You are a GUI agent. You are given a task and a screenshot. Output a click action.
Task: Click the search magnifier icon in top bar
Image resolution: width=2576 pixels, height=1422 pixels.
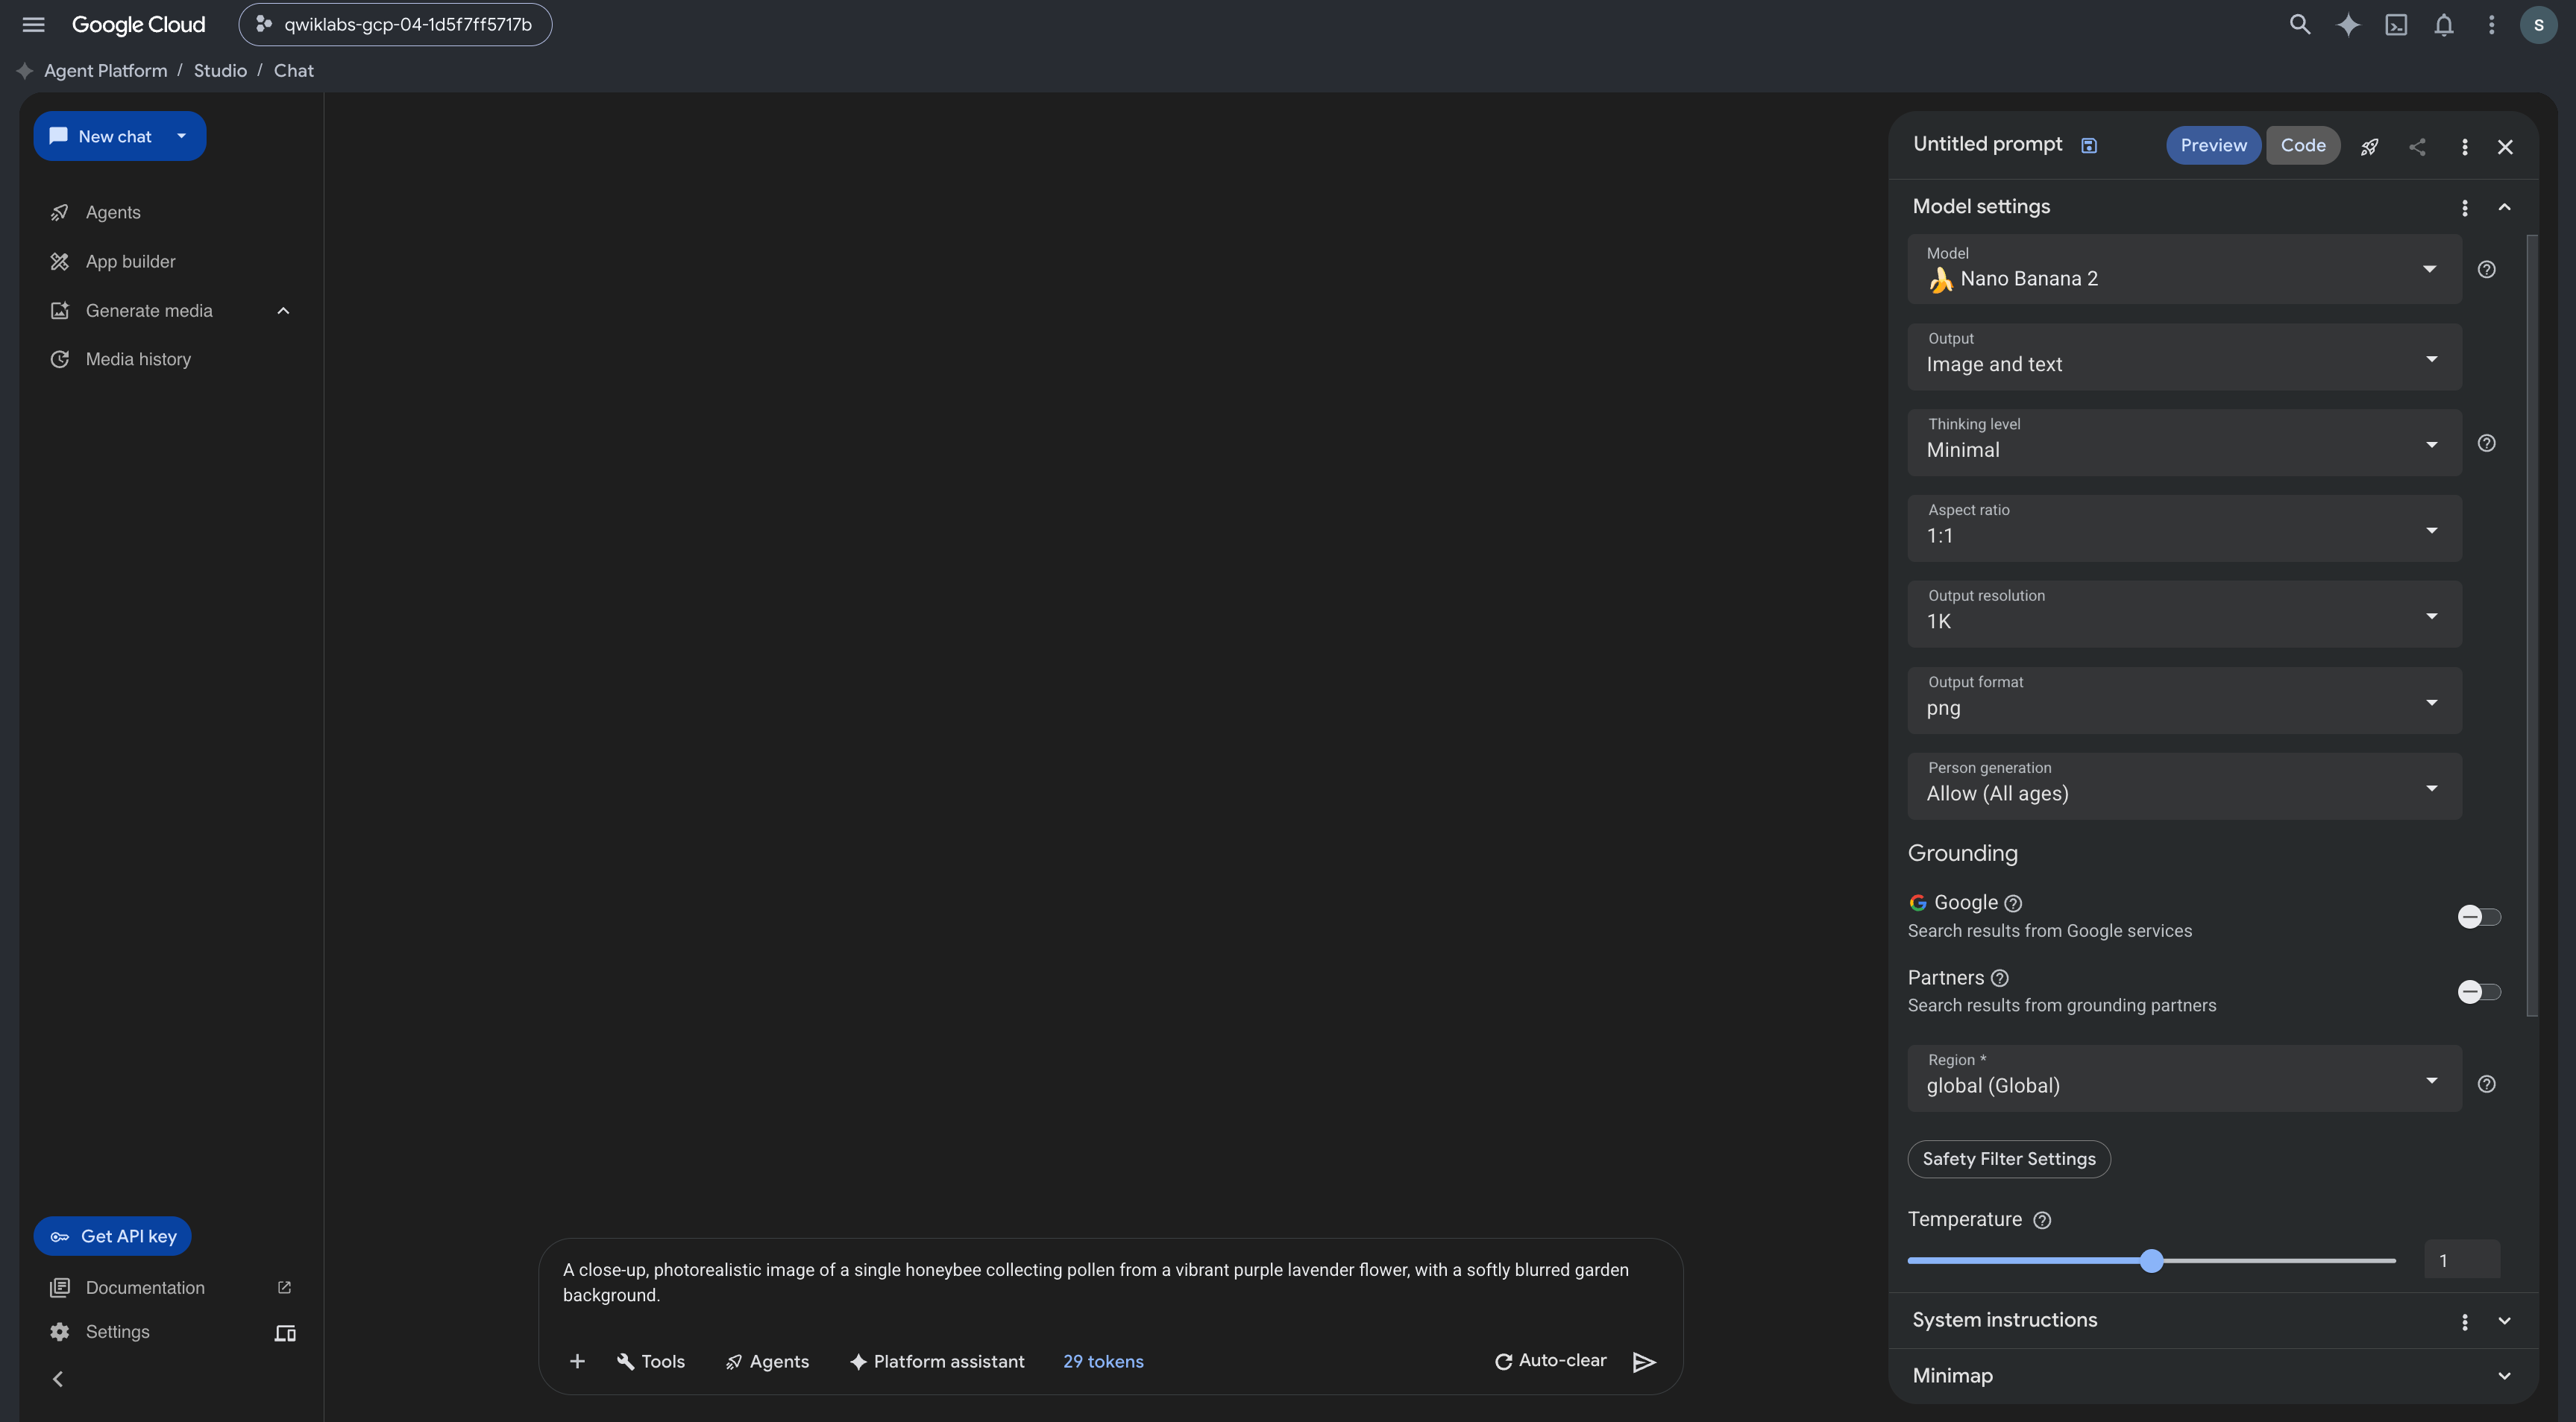click(2300, 25)
